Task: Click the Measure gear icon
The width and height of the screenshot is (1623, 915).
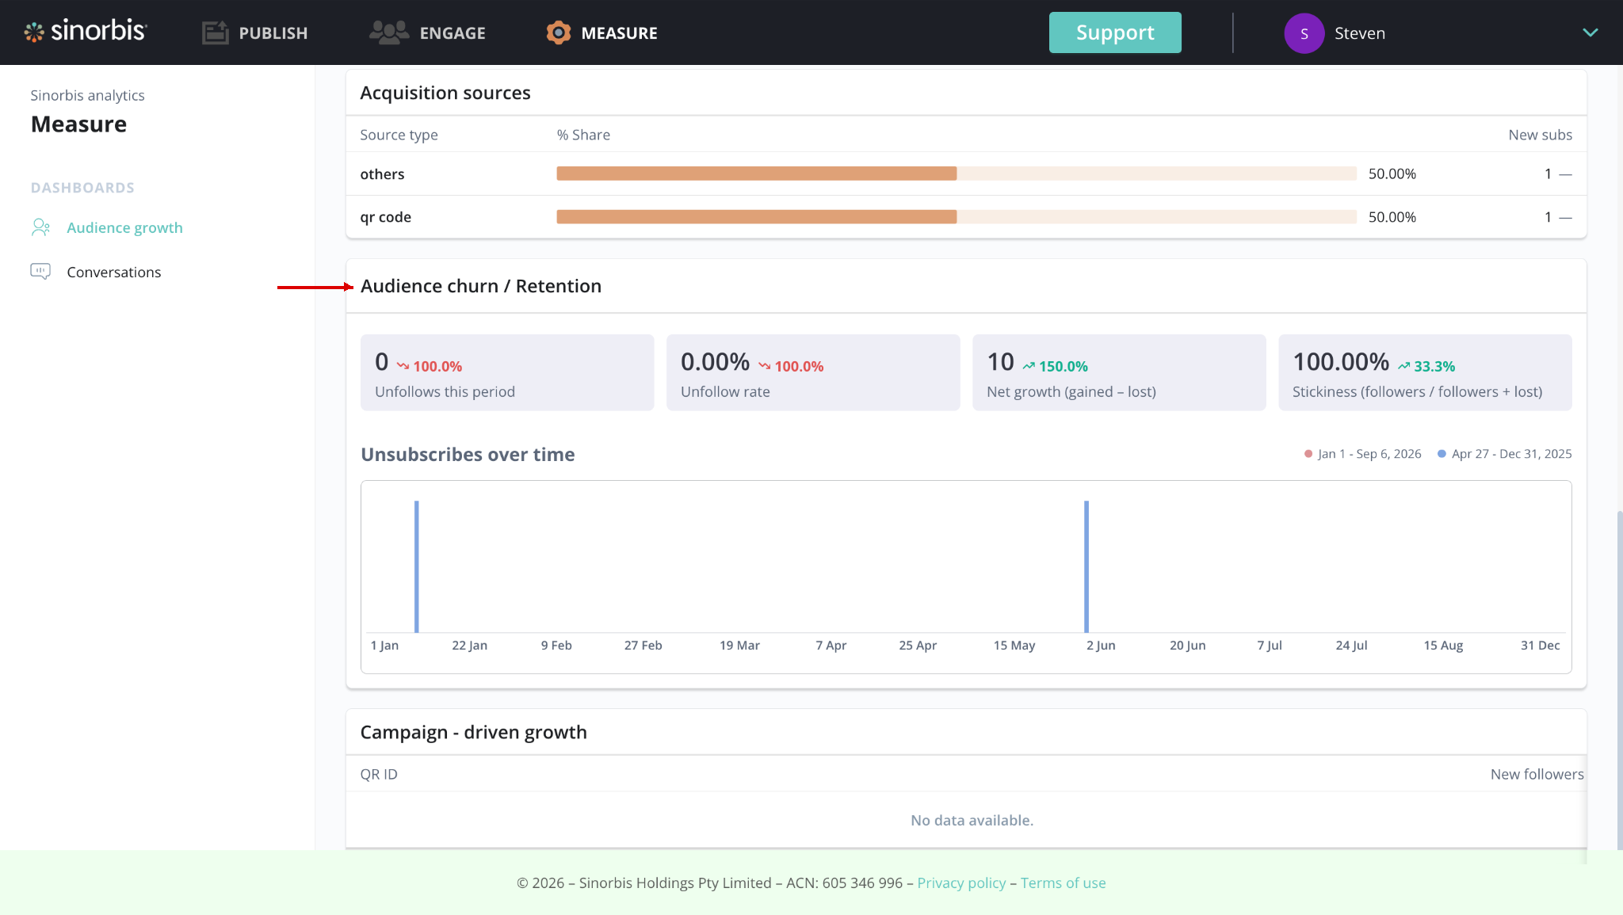Action: point(559,32)
